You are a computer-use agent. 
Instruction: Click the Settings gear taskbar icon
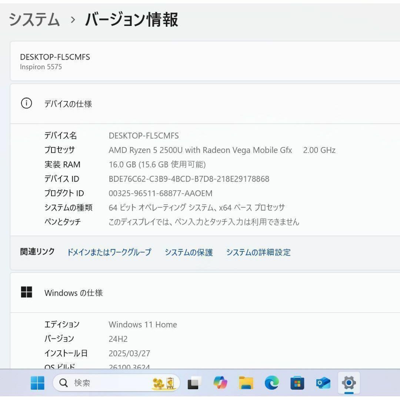click(349, 383)
